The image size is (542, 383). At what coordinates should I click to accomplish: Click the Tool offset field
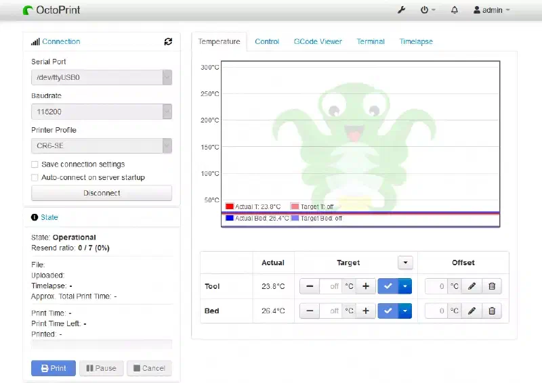point(436,286)
